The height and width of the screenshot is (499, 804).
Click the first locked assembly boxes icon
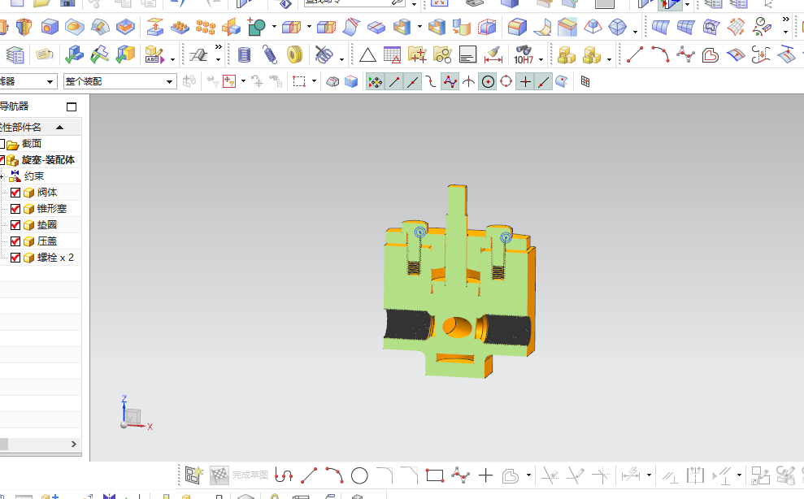[567, 54]
